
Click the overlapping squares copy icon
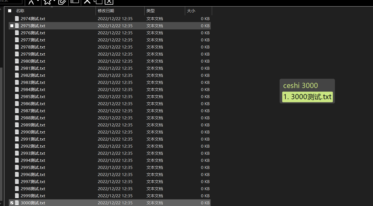pyautogui.click(x=98, y=2)
